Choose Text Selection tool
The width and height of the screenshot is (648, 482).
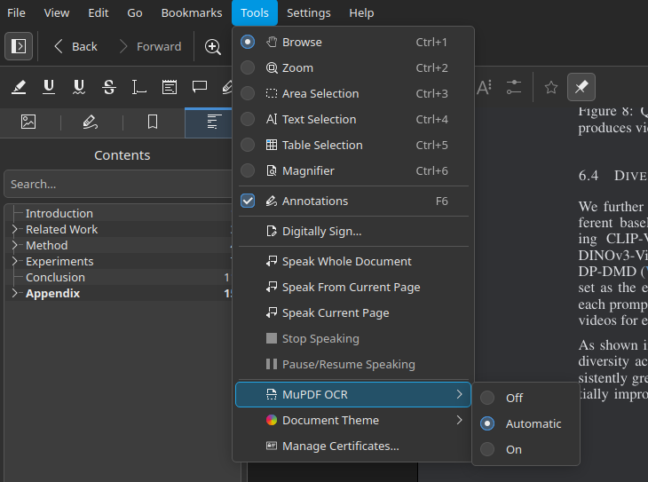(353, 120)
